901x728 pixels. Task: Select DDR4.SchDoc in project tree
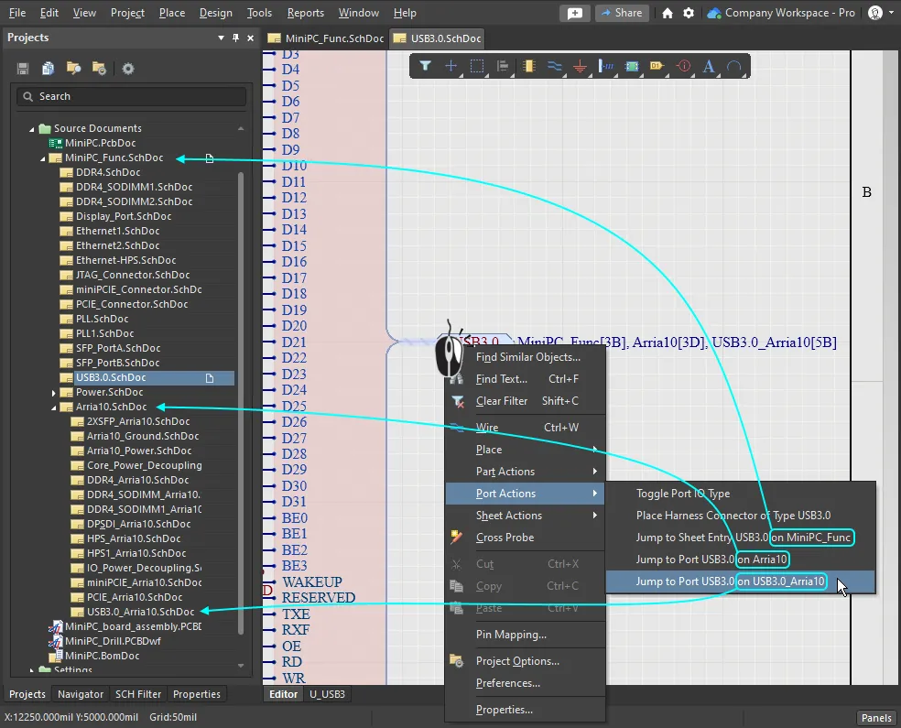click(107, 172)
